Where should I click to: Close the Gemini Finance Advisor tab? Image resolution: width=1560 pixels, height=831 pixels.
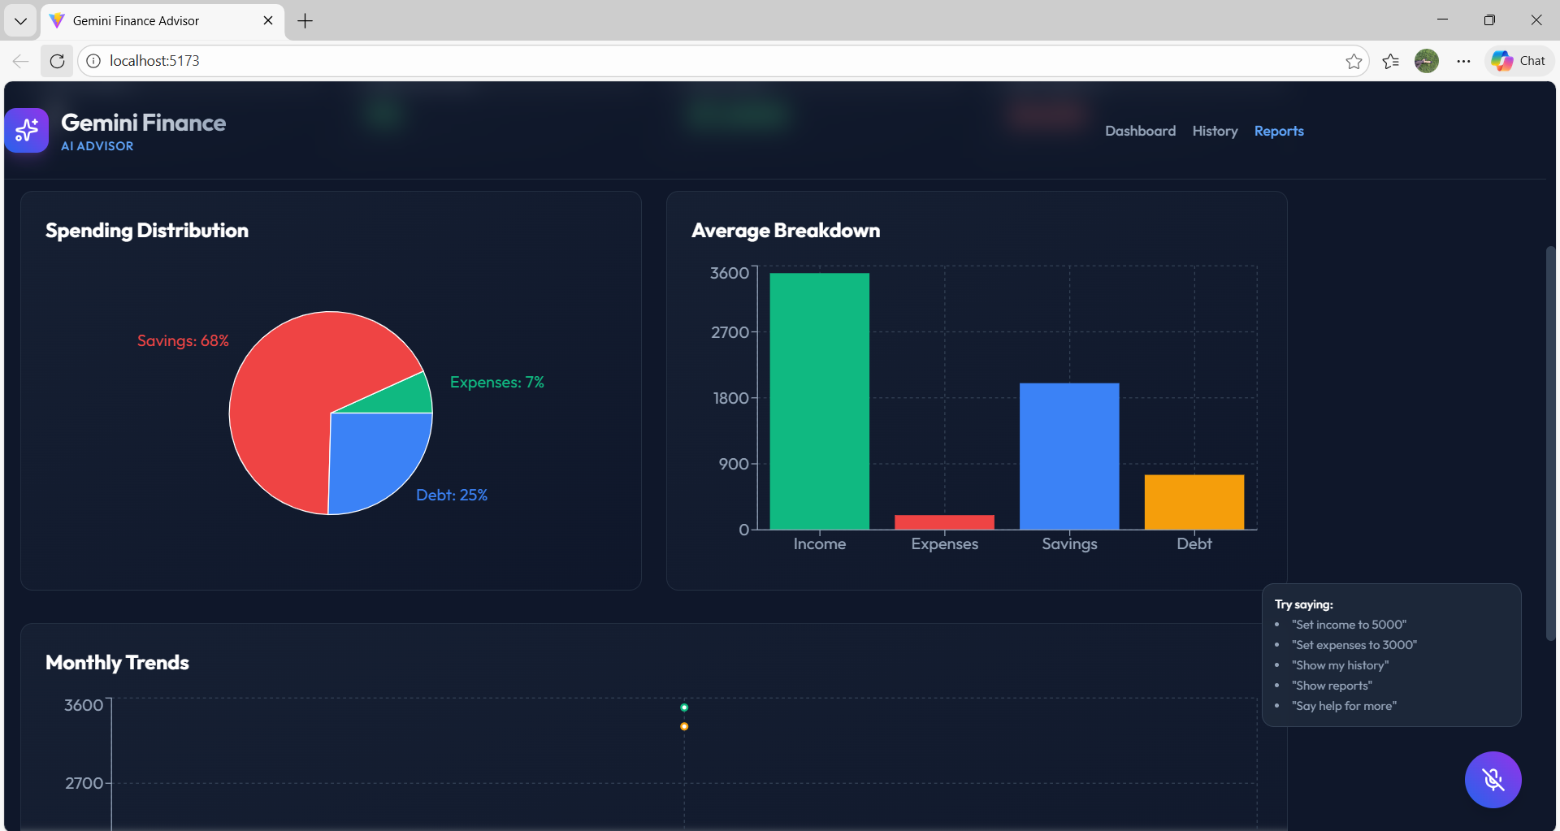point(268,21)
